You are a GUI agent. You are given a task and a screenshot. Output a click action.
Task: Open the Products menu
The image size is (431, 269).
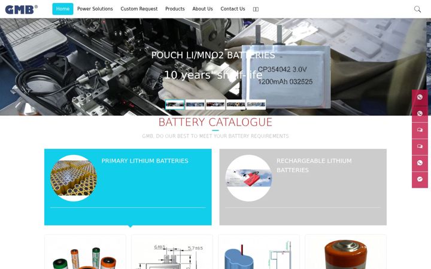[x=175, y=9]
